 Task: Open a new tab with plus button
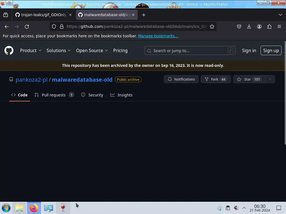[x=144, y=15]
